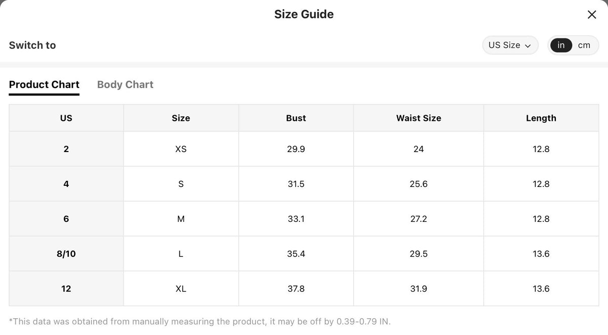Click the Waist Size column header
Image resolution: width=608 pixels, height=335 pixels.
point(419,118)
